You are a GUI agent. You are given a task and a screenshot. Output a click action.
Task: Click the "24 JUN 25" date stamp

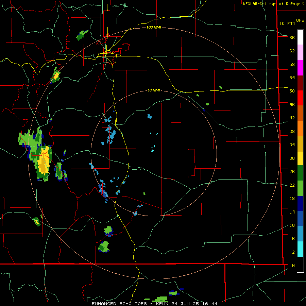[x=186, y=304]
